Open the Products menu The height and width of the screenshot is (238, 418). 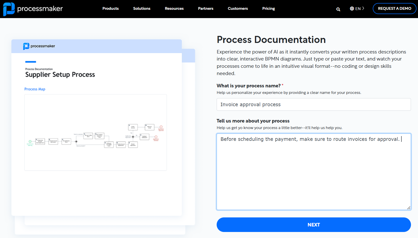[110, 9]
